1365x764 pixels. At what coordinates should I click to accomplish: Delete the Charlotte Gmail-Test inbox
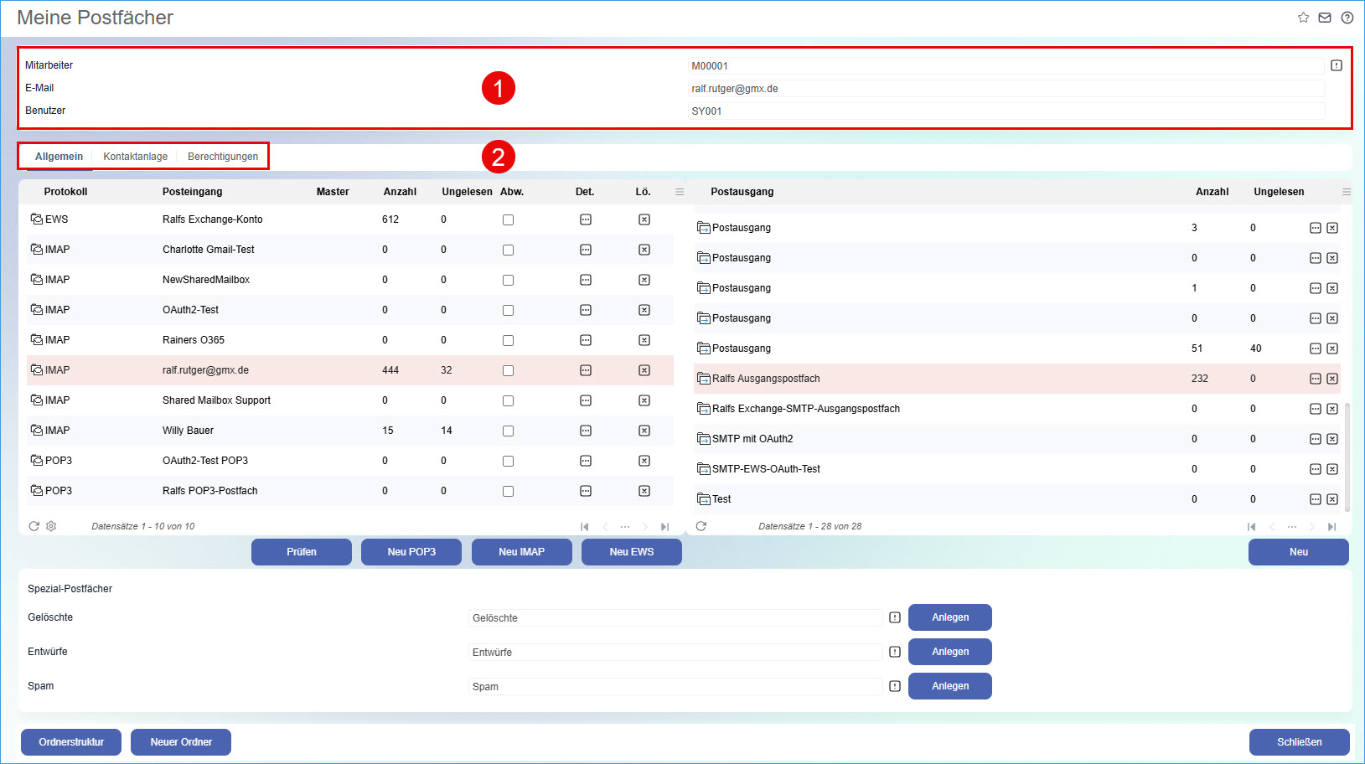point(644,250)
